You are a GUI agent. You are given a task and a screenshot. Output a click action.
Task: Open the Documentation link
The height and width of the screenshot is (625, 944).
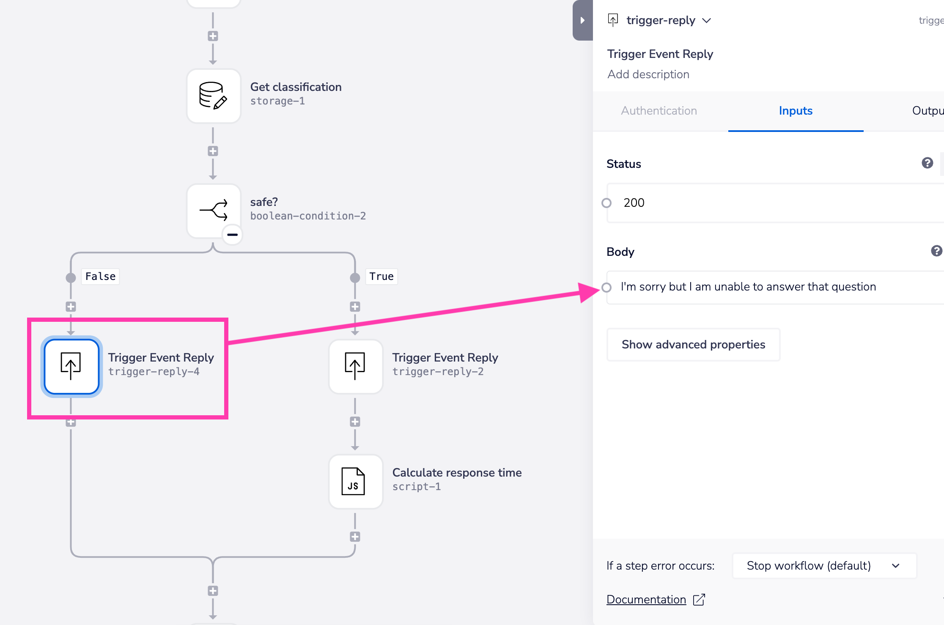click(x=646, y=600)
